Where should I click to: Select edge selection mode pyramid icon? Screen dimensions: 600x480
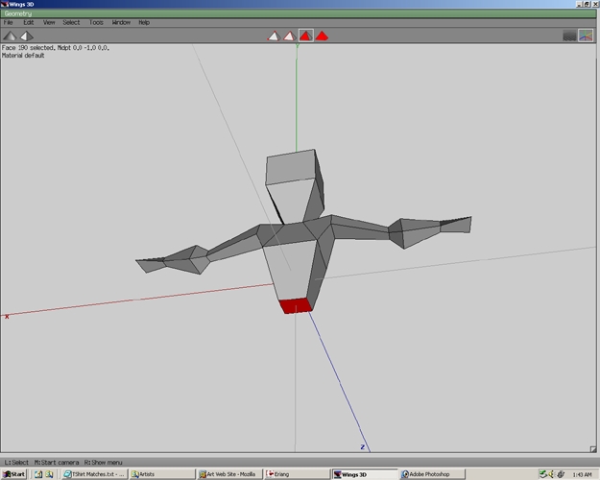coord(289,36)
